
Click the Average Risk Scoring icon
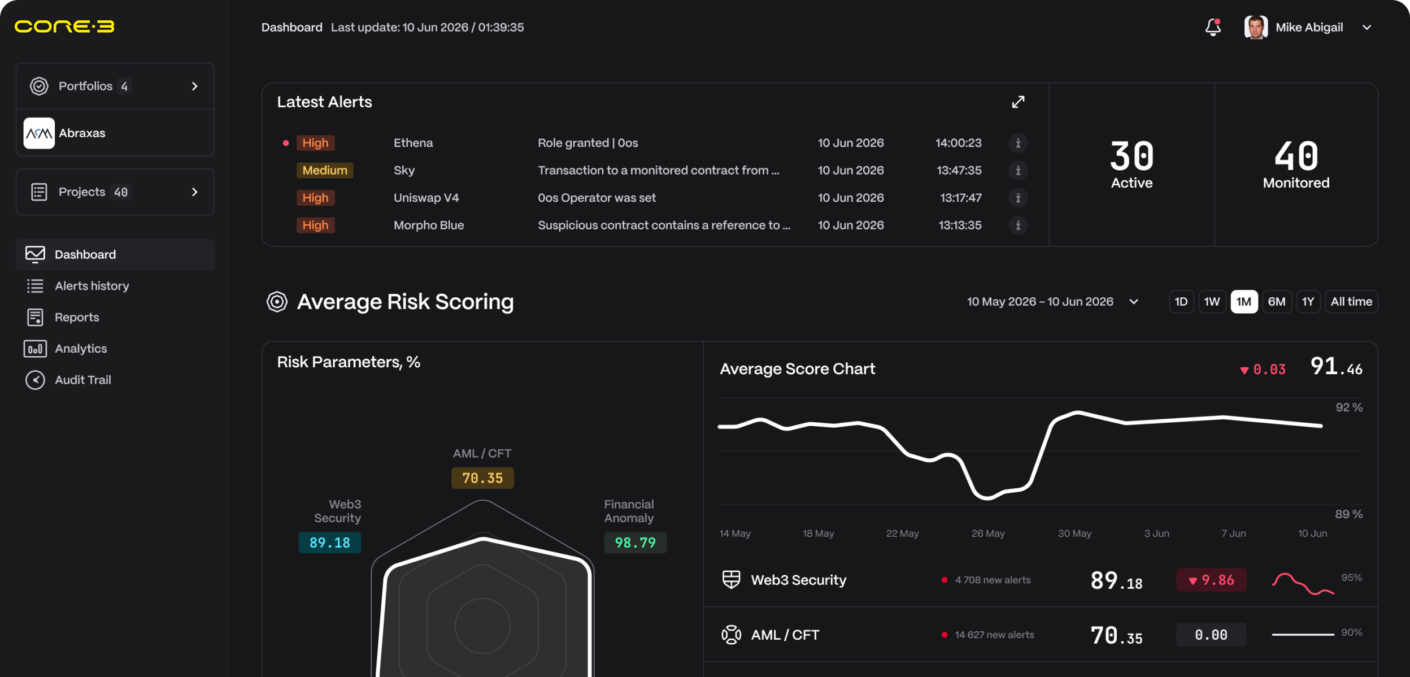(277, 302)
